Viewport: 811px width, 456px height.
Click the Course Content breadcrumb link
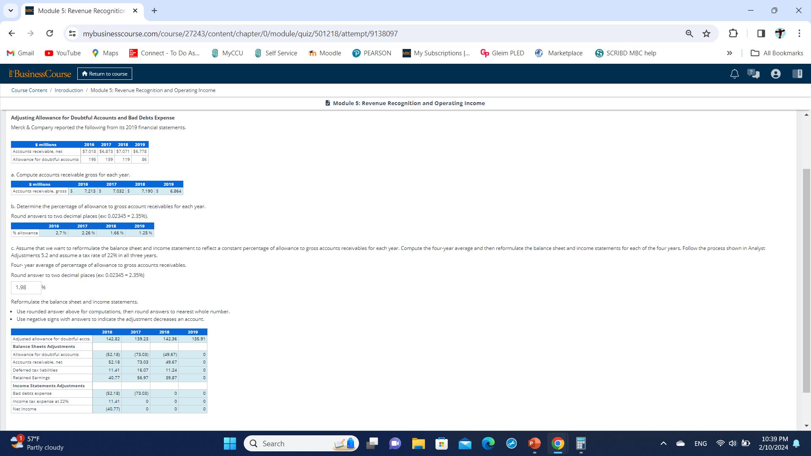point(28,90)
